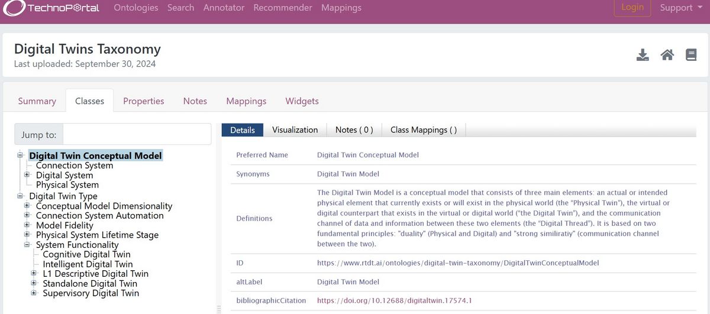Screen dimensions: 710x314
Task: Expand the L1 Descriptive Digital Twin node
Action: [34, 274]
